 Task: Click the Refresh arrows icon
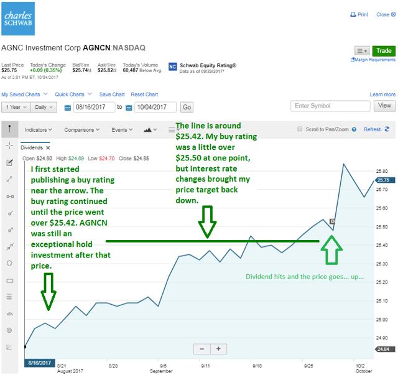(387, 129)
